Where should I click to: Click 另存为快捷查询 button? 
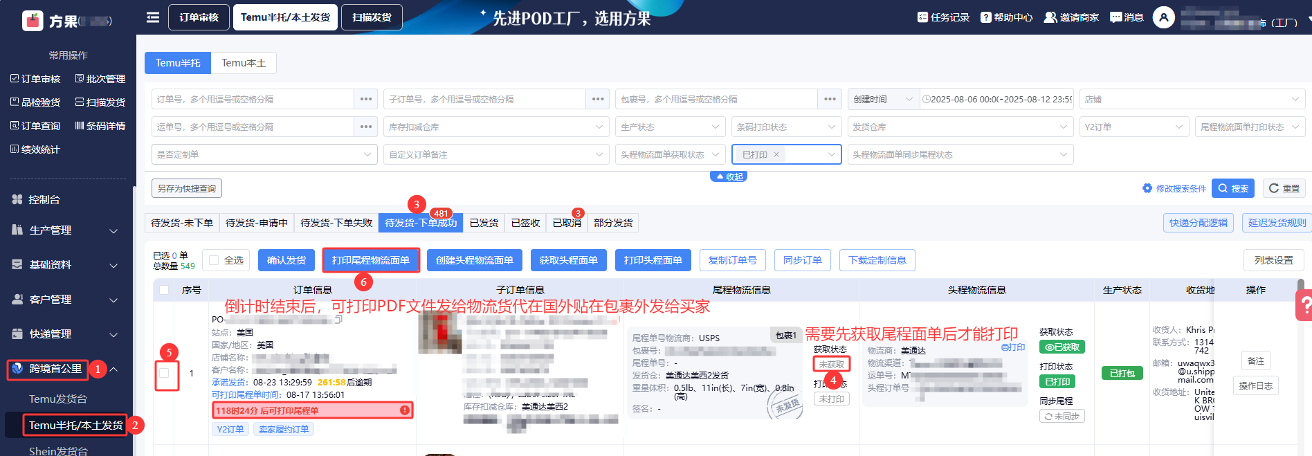(187, 188)
